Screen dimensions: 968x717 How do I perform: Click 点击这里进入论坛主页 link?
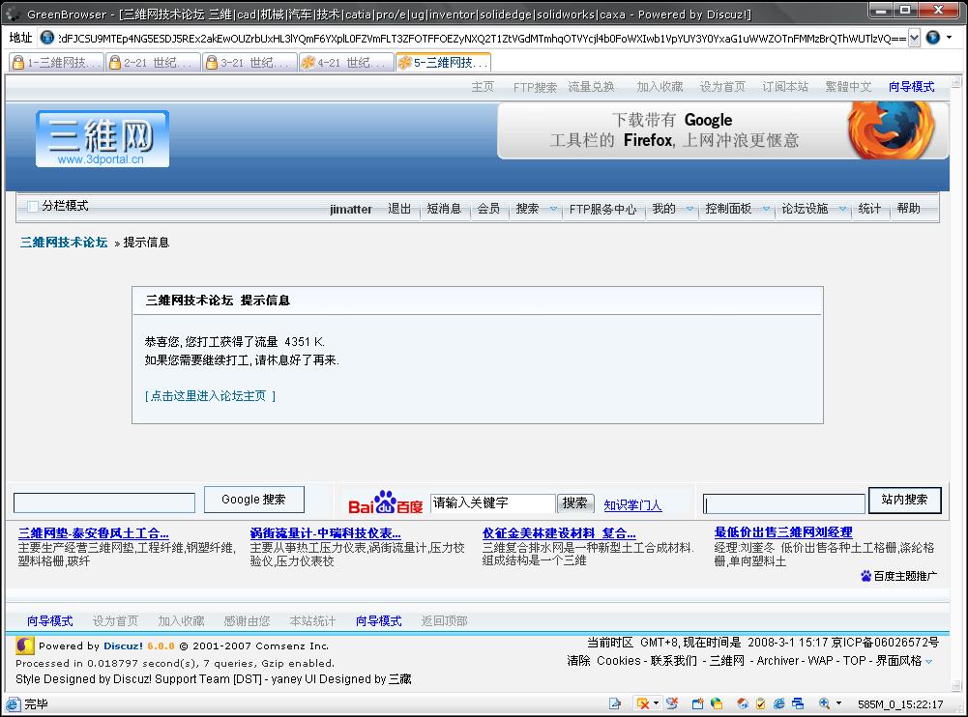[210, 395]
